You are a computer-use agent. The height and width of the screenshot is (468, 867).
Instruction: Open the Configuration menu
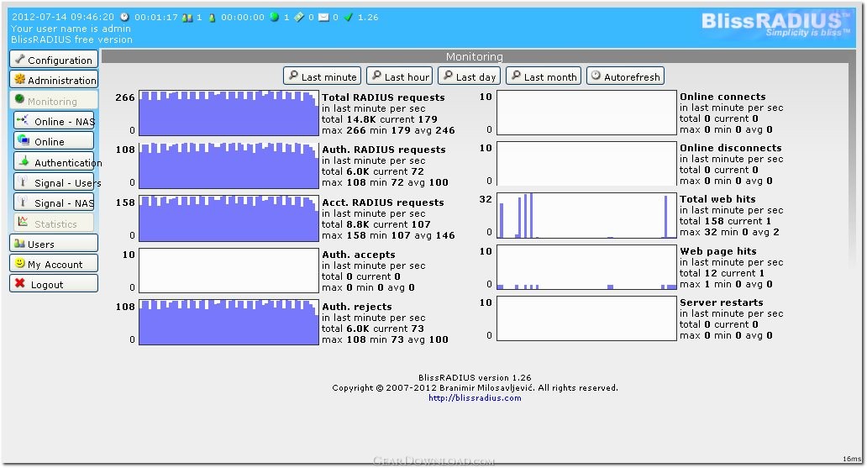coord(54,59)
